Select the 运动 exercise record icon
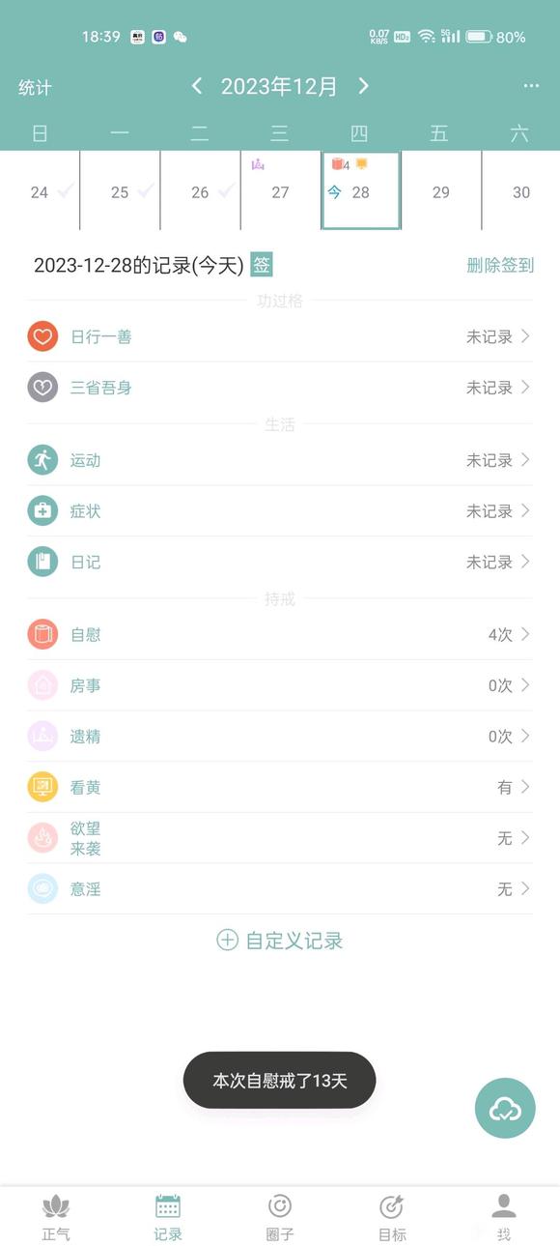Screen dimensions: 560x1246 (42, 460)
